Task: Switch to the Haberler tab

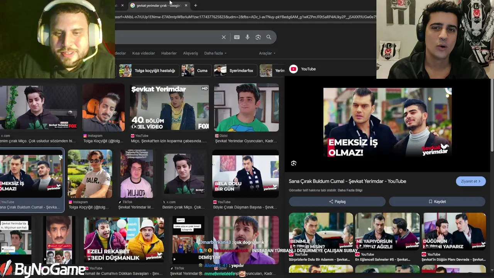Action: coord(169,53)
